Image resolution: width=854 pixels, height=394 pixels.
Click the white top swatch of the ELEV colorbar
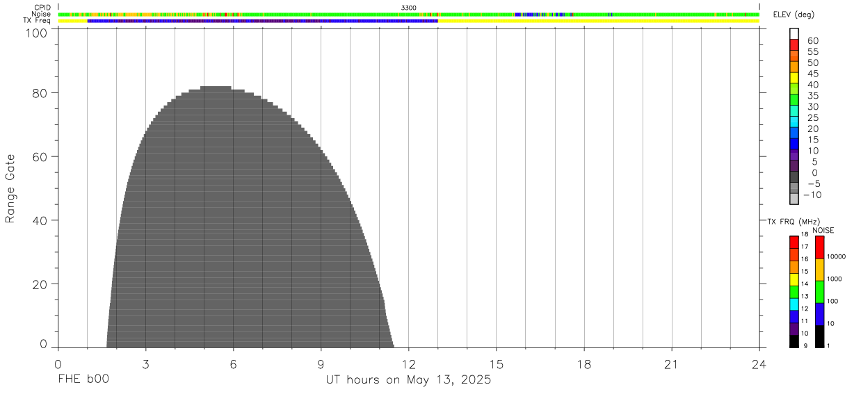click(794, 34)
